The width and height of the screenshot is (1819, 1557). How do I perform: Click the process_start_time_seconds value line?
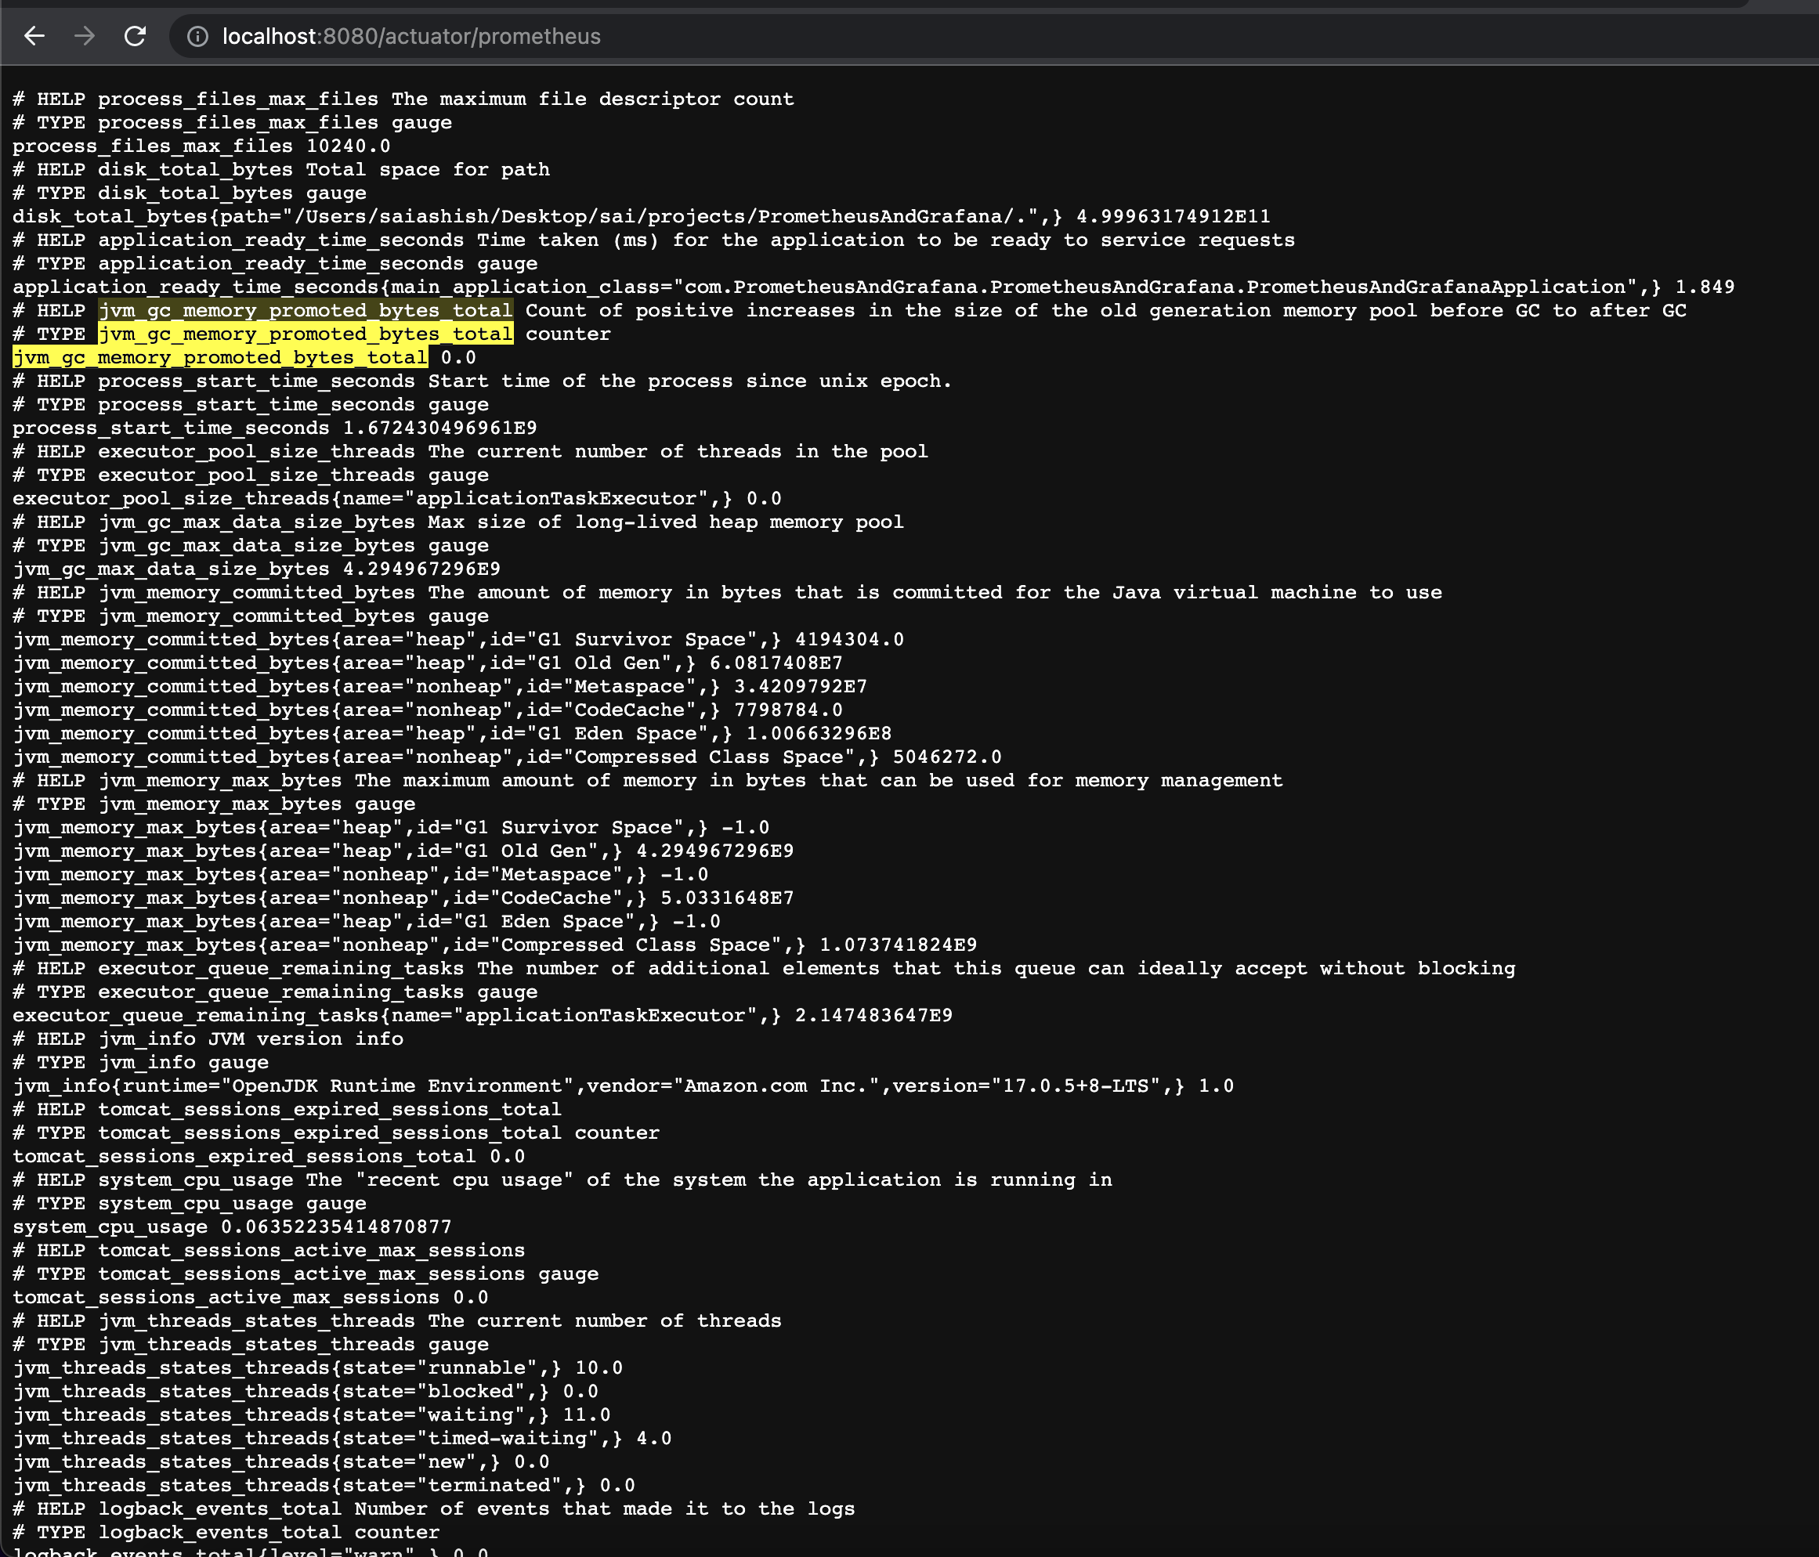274,428
